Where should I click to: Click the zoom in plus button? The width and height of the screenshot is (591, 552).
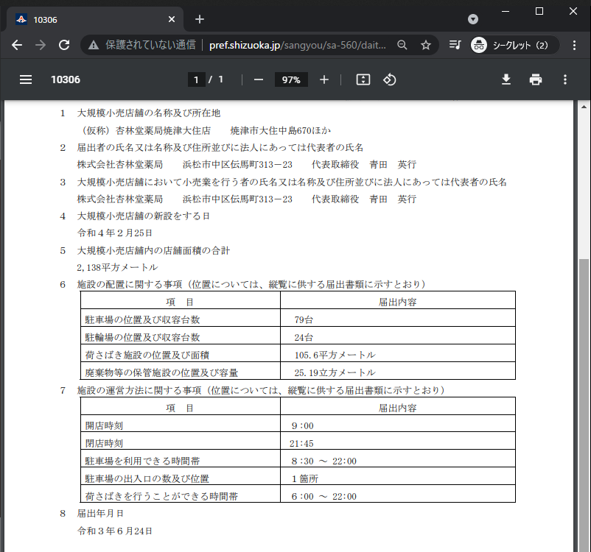point(324,79)
